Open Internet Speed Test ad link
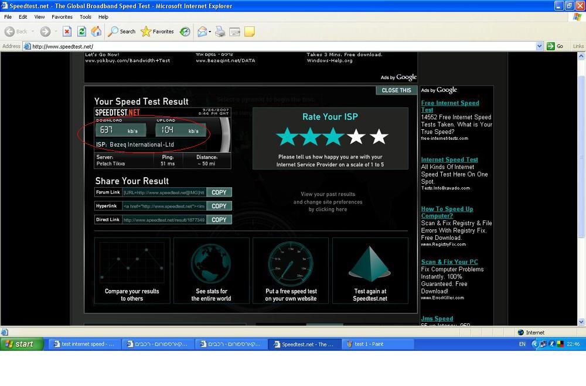Viewport: 586px width, 386px height. click(x=449, y=160)
